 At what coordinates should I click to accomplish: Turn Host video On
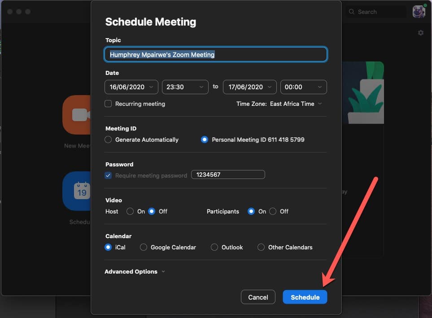pyautogui.click(x=130, y=211)
